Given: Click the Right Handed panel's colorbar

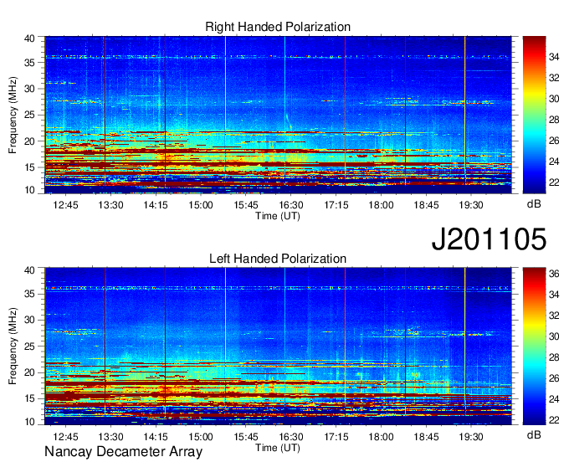Looking at the screenshot, I should click(x=534, y=115).
